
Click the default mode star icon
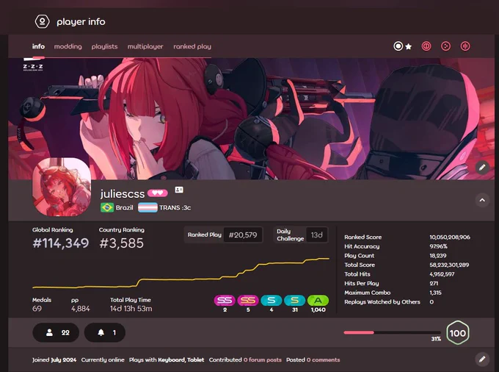coord(409,47)
